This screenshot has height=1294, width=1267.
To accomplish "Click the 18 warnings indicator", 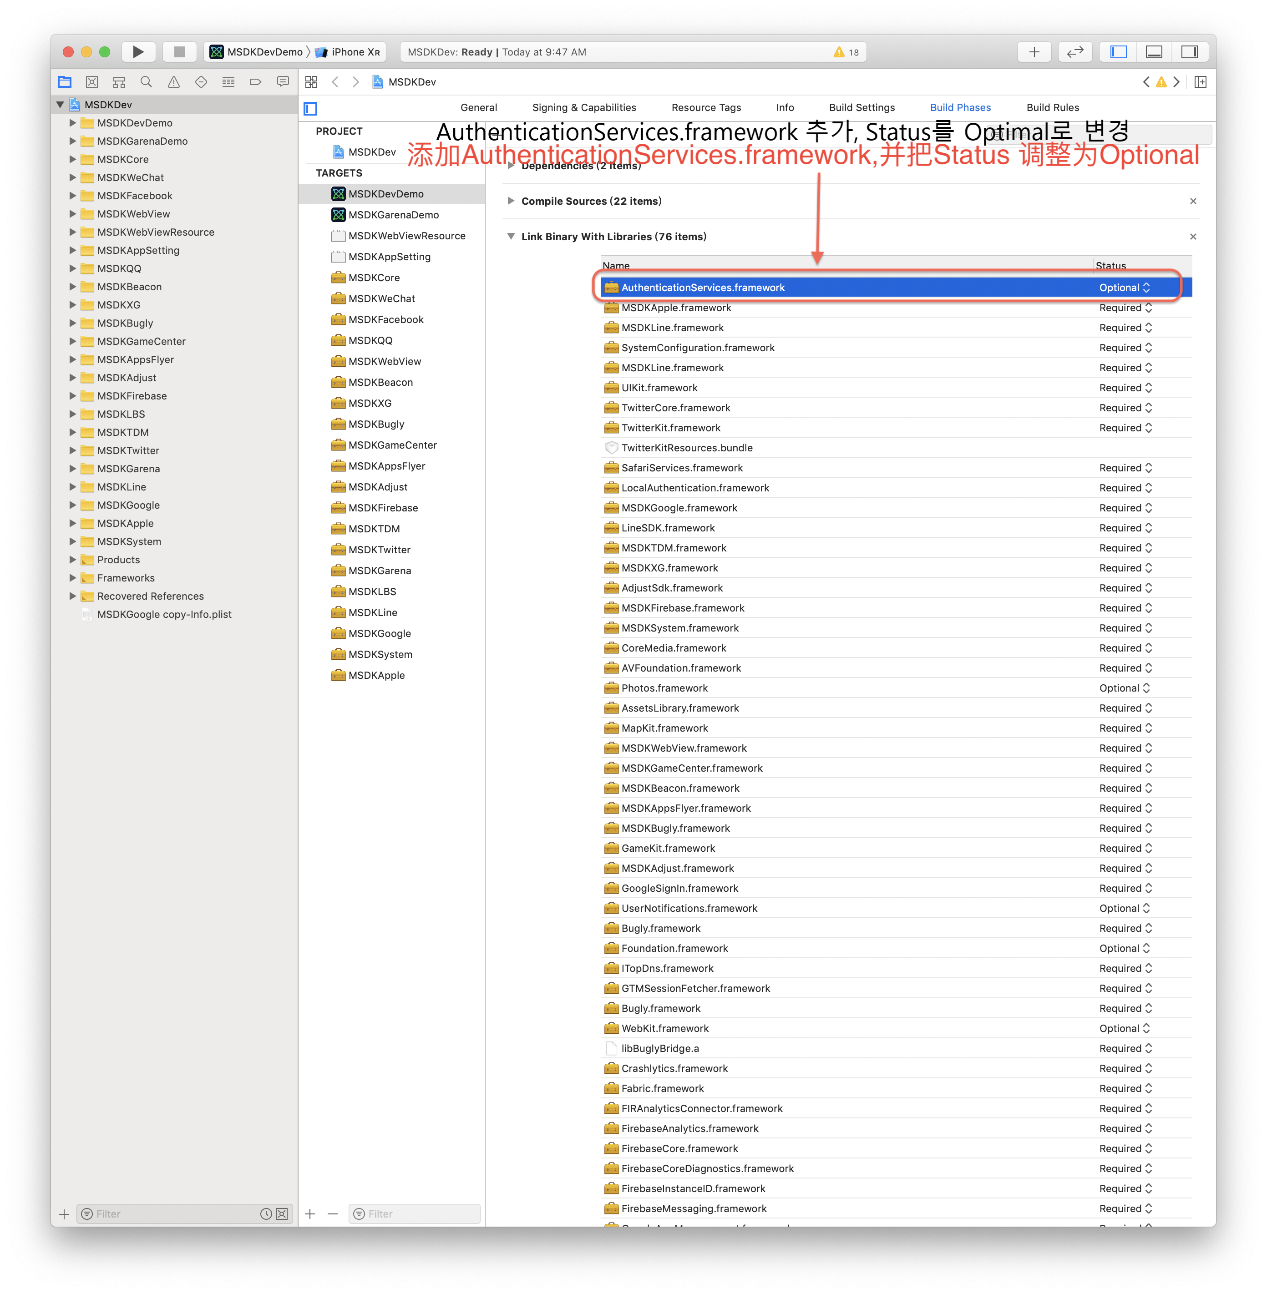I will pos(846,52).
